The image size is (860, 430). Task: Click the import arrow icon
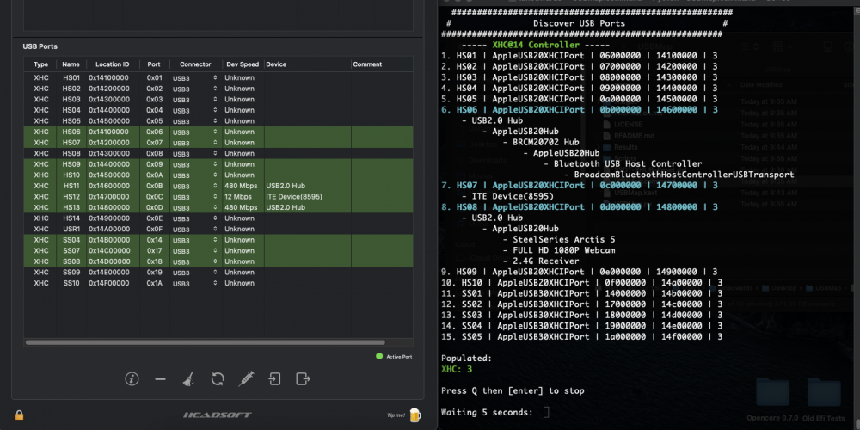point(275,378)
